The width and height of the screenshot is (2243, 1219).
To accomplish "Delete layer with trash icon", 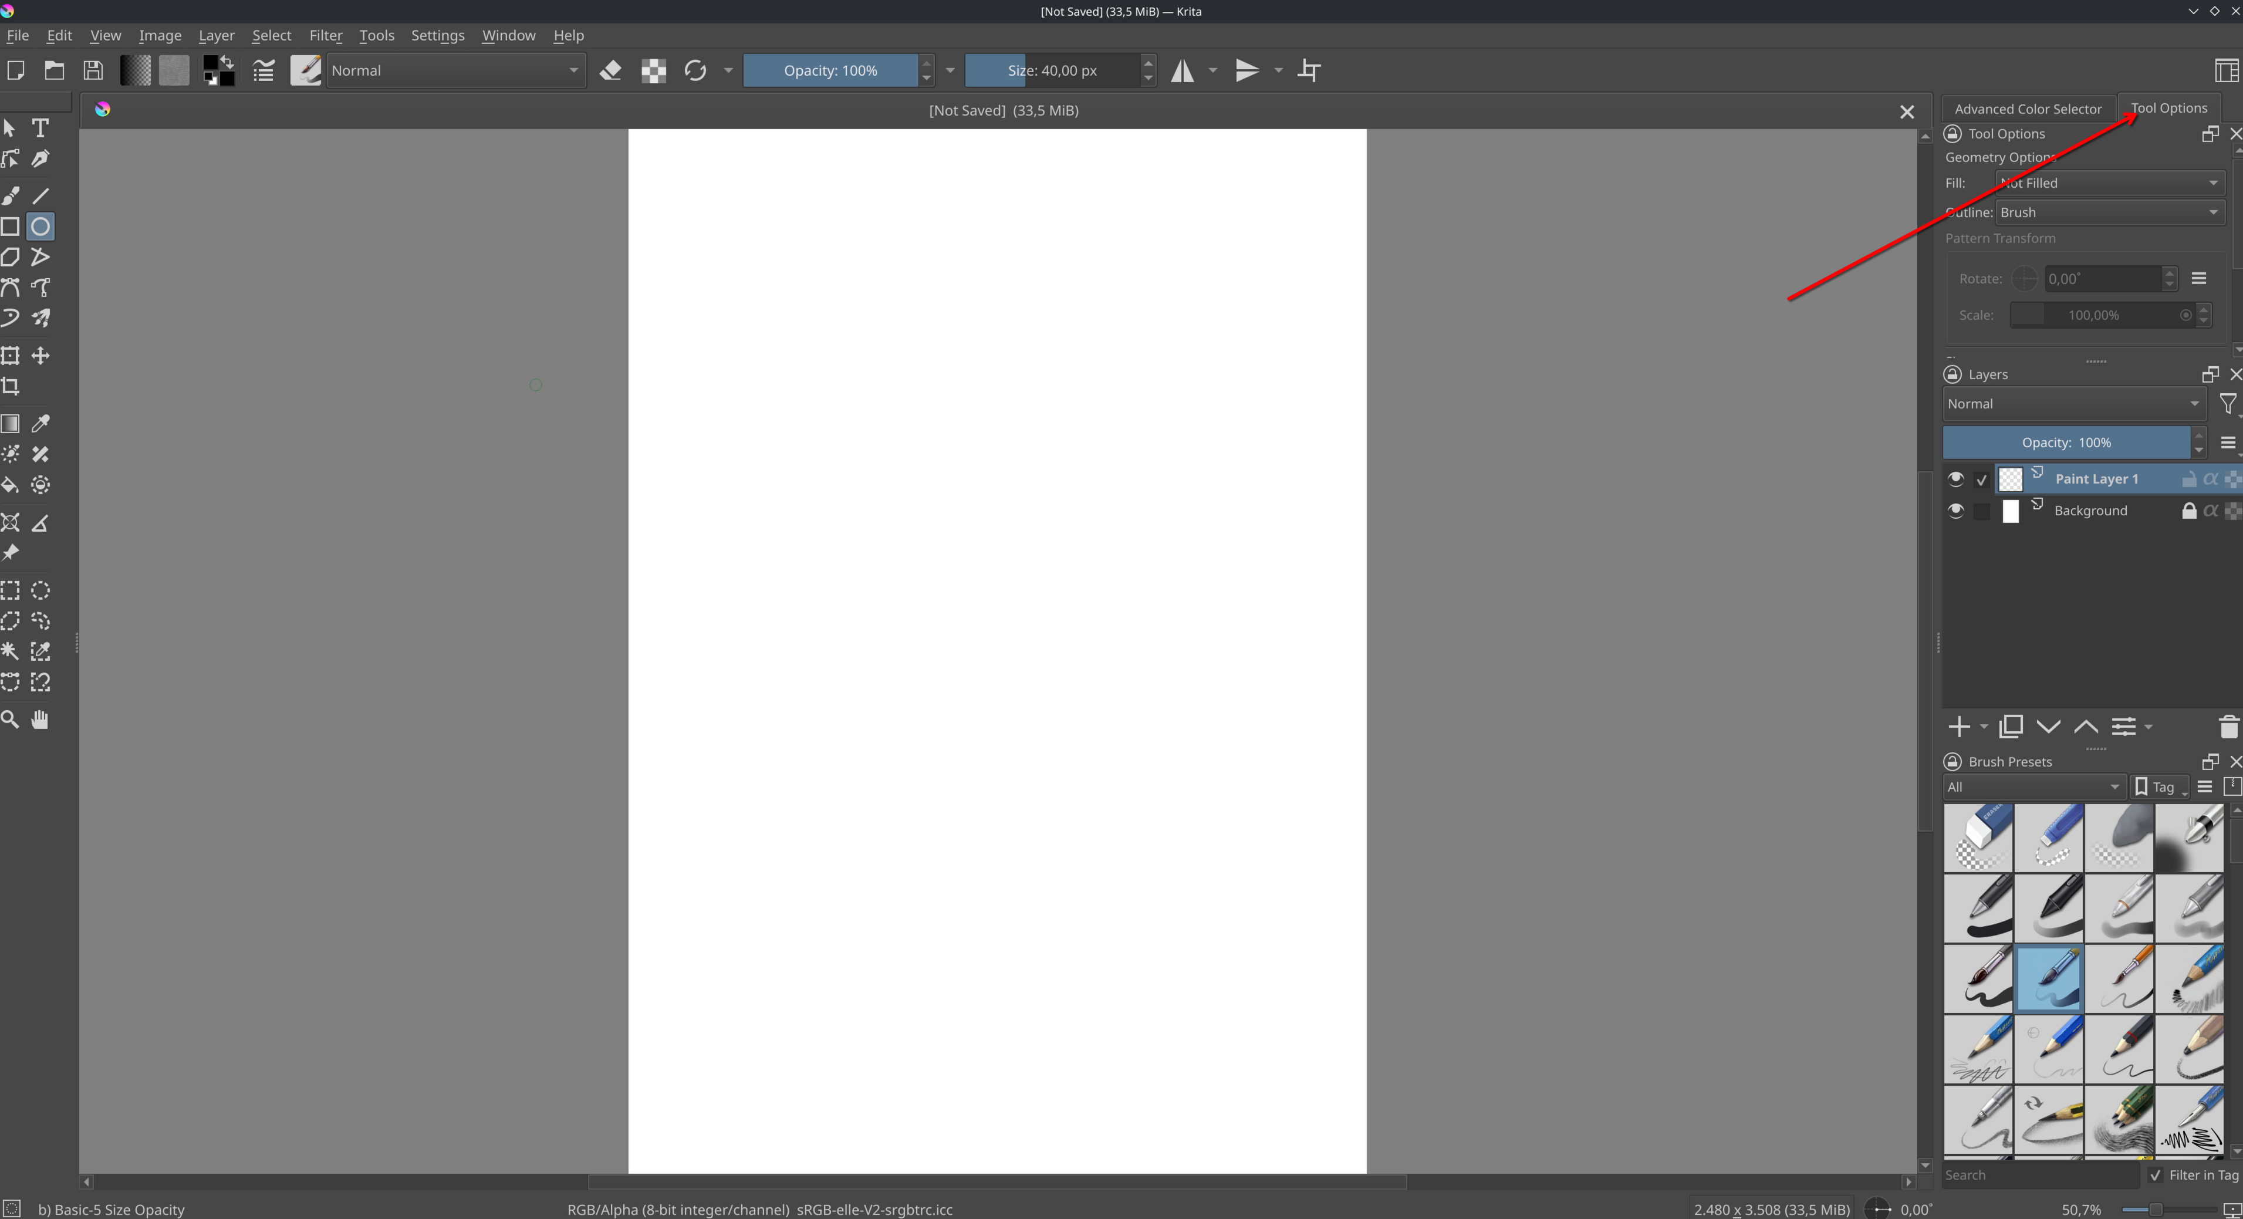I will [x=2228, y=726].
